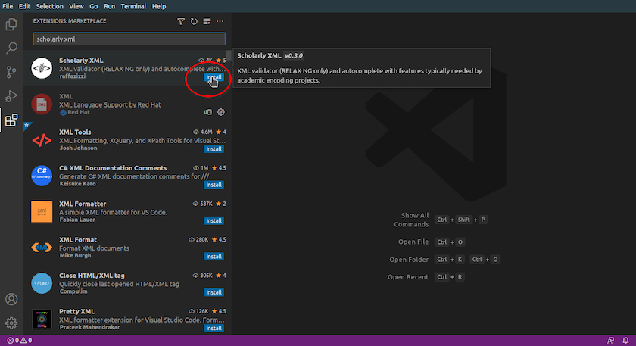Open the Selection menu
Image resolution: width=636 pixels, height=346 pixels.
tap(50, 6)
